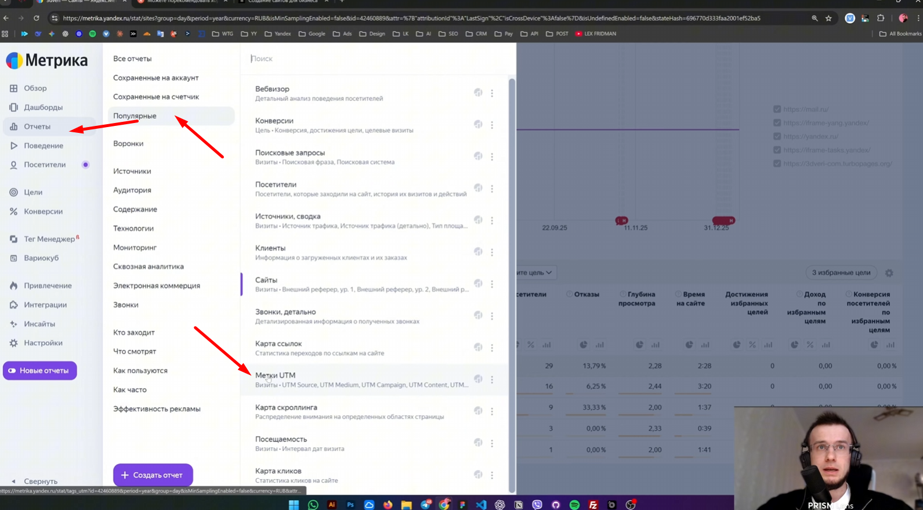Select the Все отчеты category
Viewport: 923px width, 510px height.
coord(132,59)
